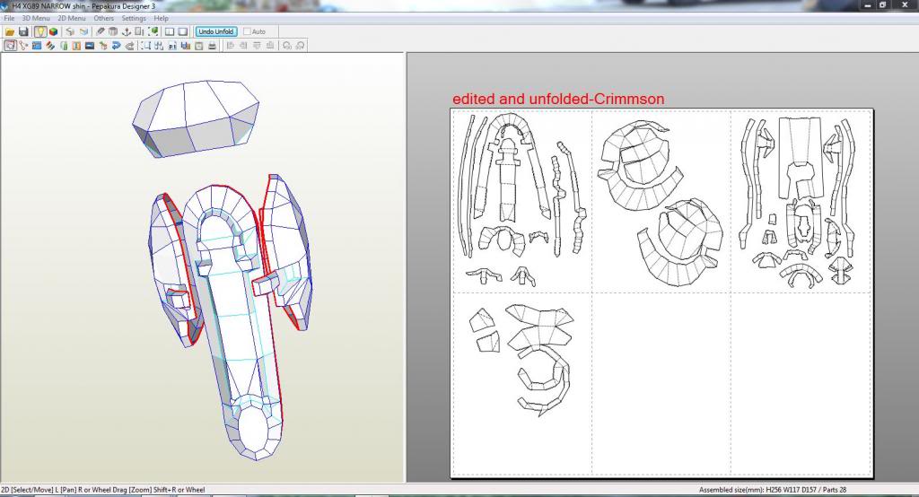The image size is (919, 497).
Task: Click the Save floppy disk icon
Action: click(23, 31)
